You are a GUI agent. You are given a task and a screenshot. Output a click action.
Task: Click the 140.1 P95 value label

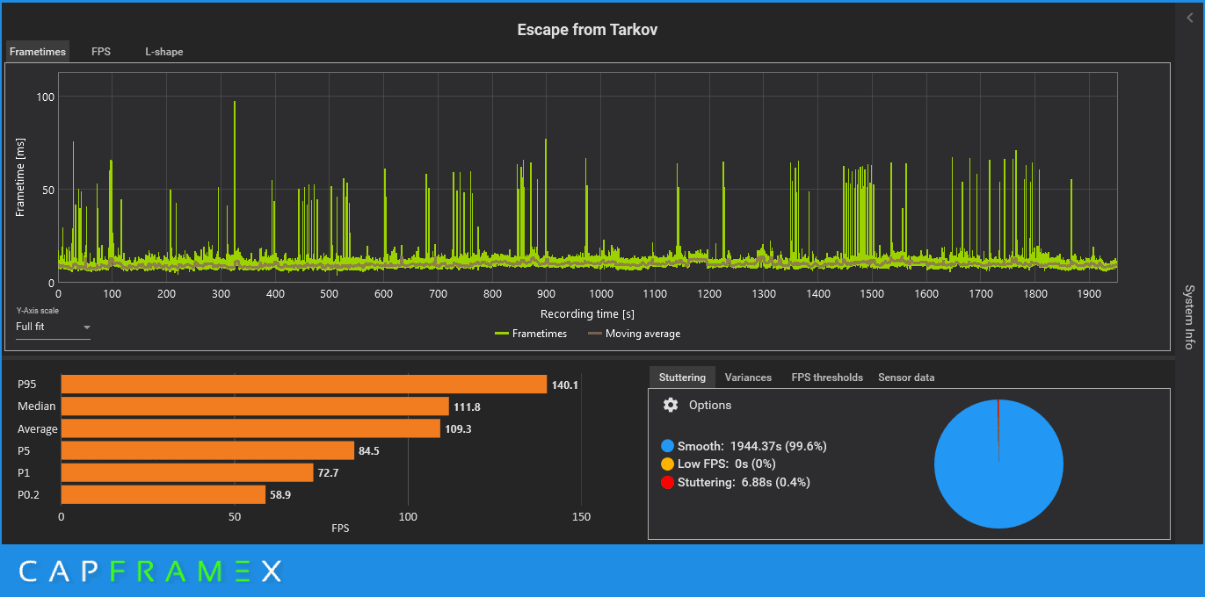564,385
